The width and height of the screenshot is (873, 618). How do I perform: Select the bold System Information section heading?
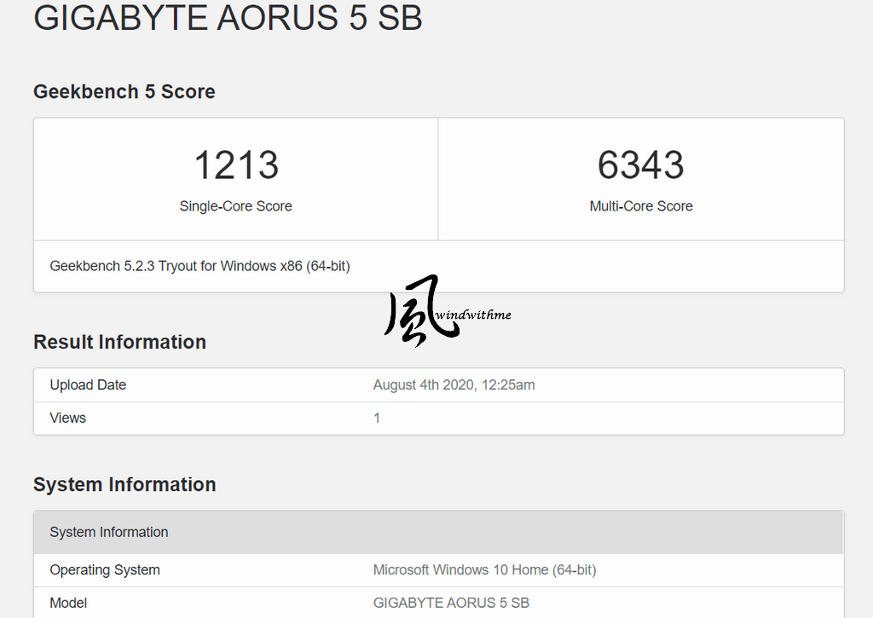point(124,484)
